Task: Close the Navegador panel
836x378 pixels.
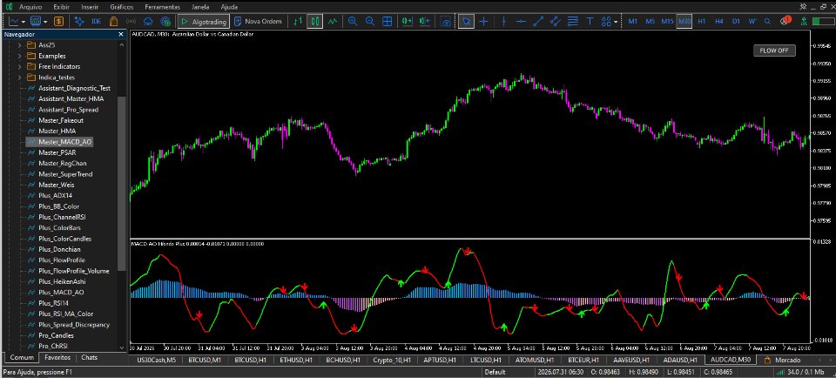Action: pyautogui.click(x=121, y=34)
